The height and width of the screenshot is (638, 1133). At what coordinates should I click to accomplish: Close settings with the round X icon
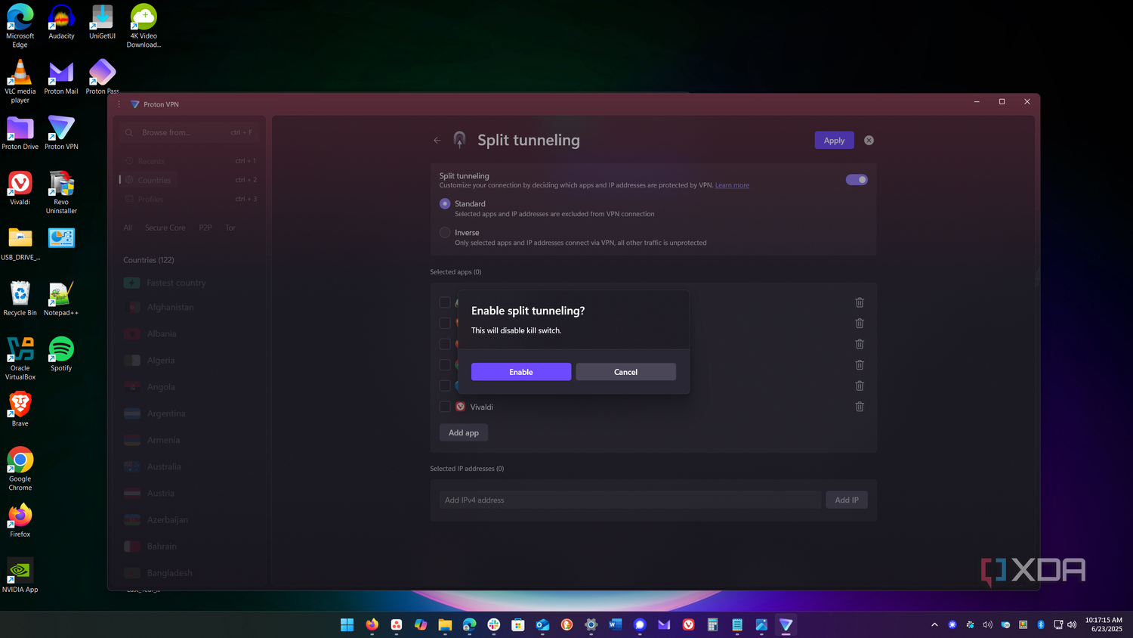[x=869, y=141]
